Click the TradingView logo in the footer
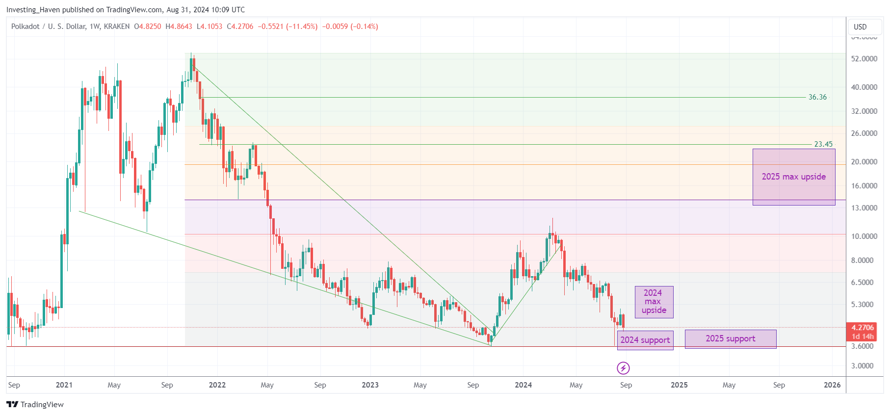 [x=35, y=404]
